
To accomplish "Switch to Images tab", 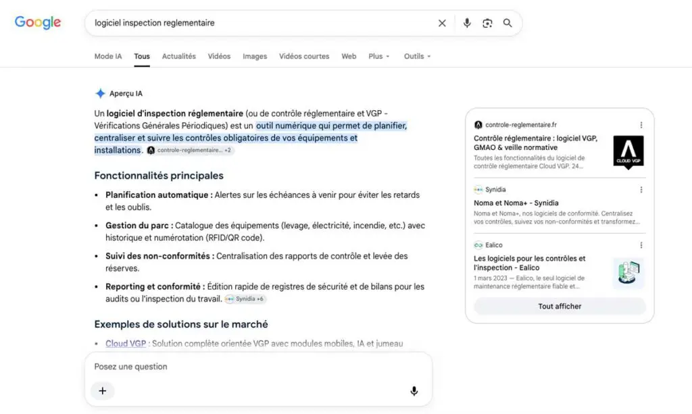I will pos(255,57).
